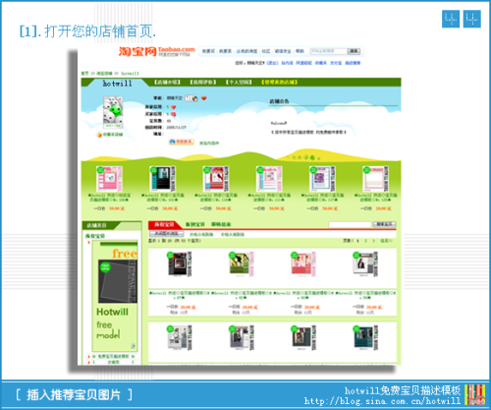Viewport: 491px width, 410px height.
Task: Open the yellow 管理我的店铺 tab
Action: (x=279, y=82)
